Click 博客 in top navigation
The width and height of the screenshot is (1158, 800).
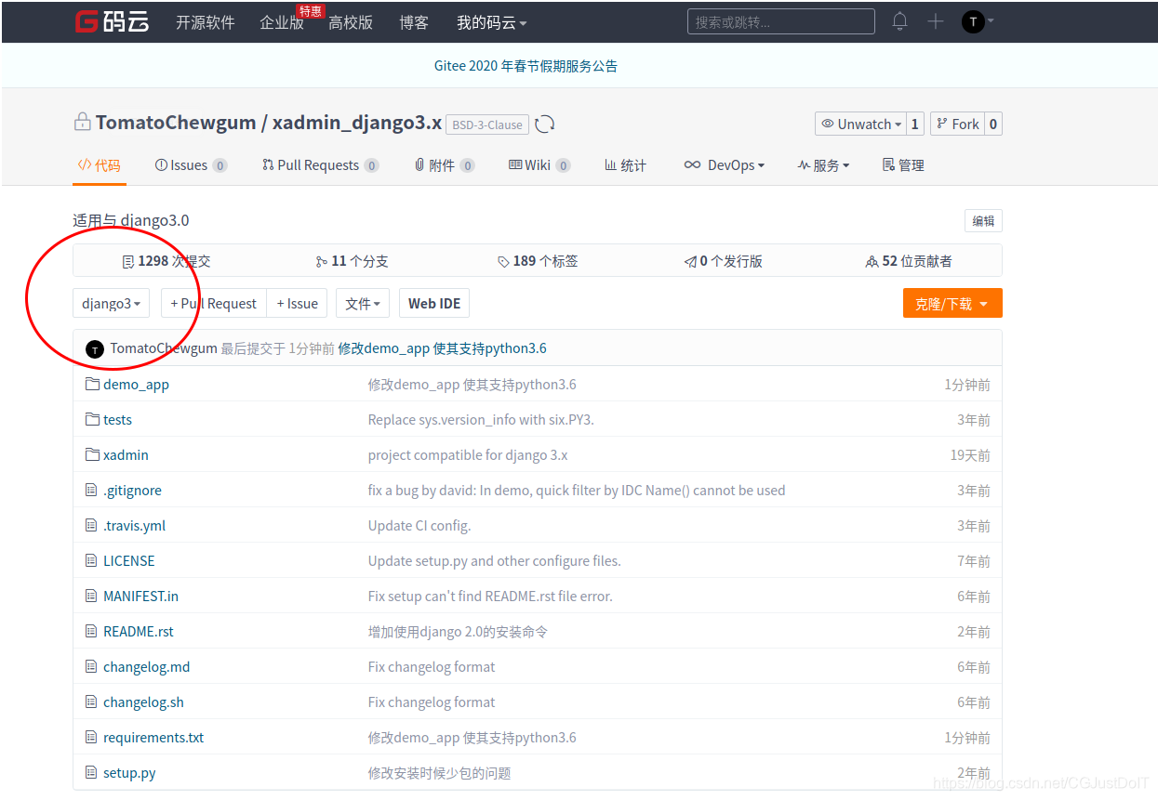click(414, 22)
